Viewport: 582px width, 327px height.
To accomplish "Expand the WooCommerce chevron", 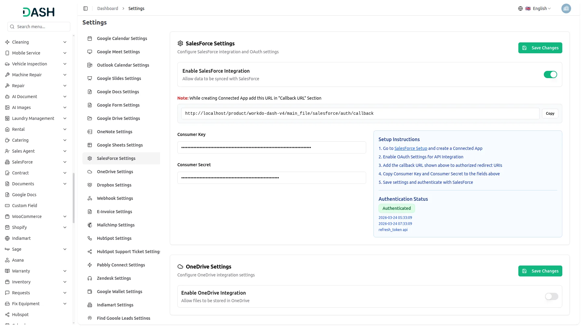I will pyautogui.click(x=65, y=216).
